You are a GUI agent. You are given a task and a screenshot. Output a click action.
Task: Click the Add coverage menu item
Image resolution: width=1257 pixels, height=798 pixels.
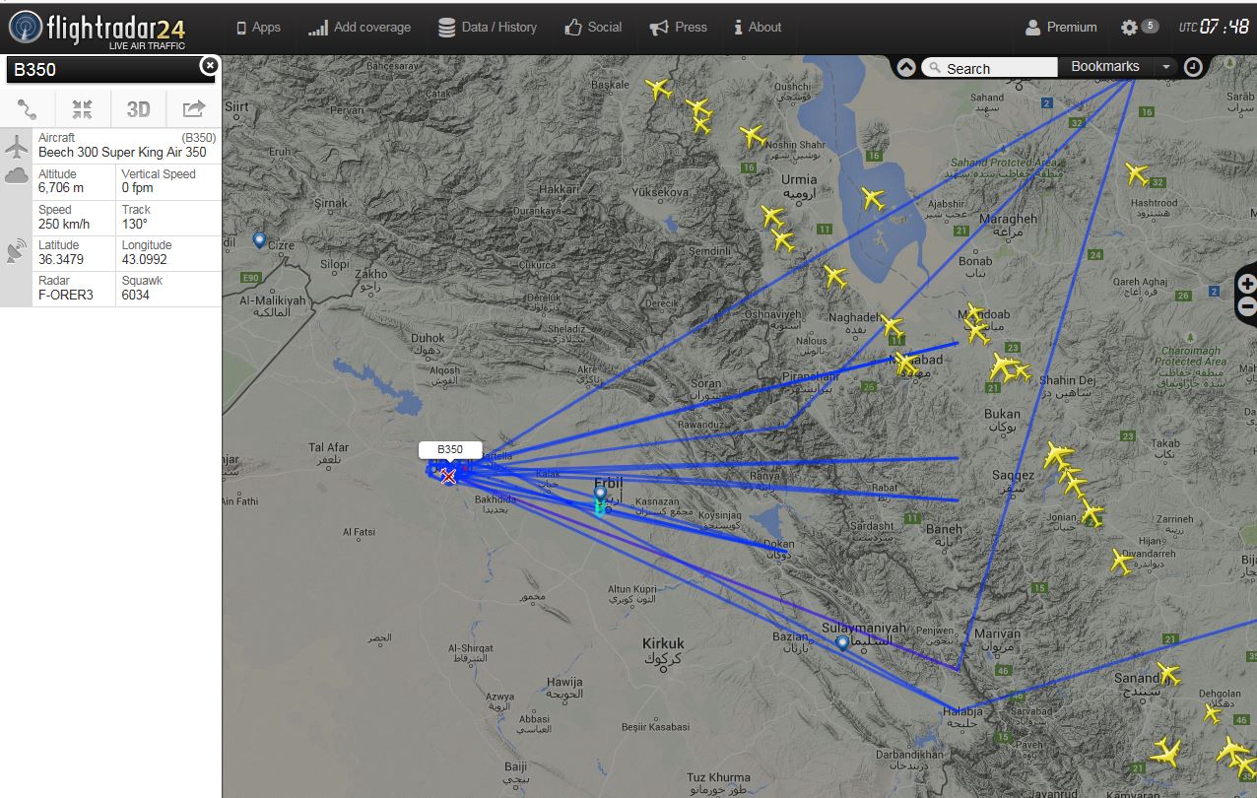(360, 28)
